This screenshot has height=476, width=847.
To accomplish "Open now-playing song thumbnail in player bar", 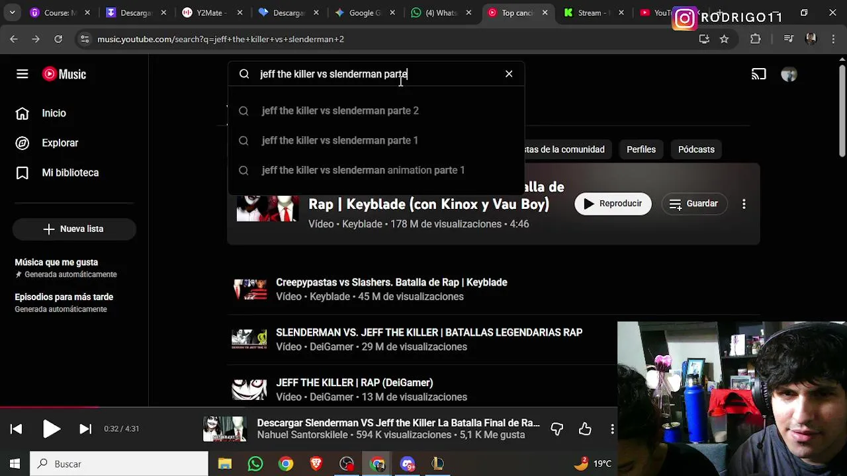I will click(225, 429).
